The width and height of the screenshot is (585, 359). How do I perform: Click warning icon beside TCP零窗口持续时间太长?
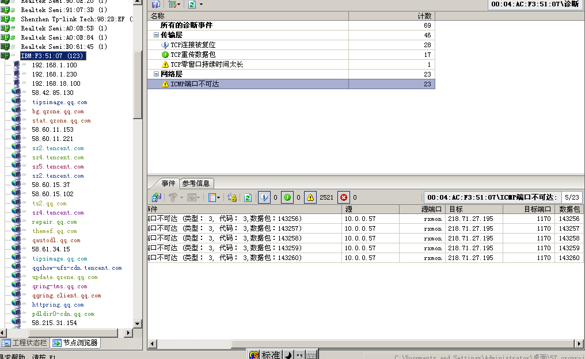pos(165,64)
